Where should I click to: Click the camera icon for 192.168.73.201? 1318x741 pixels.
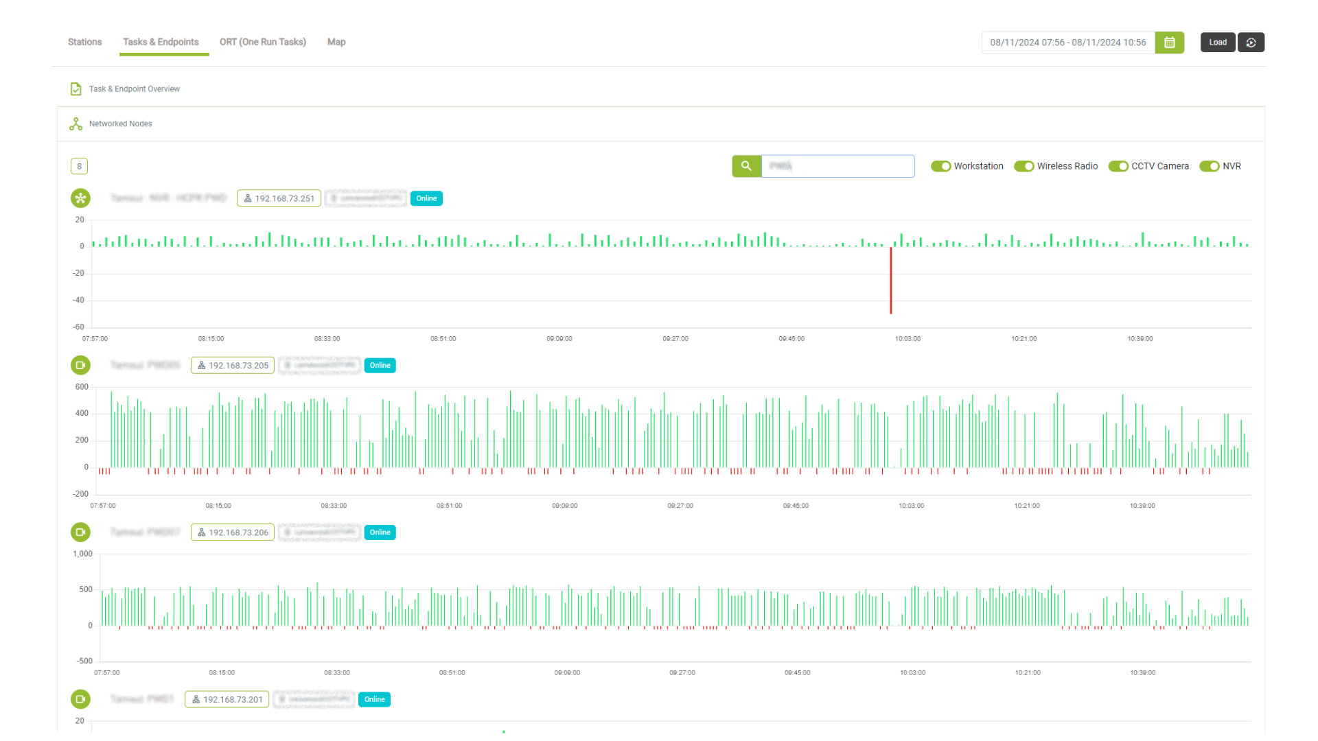coord(80,699)
